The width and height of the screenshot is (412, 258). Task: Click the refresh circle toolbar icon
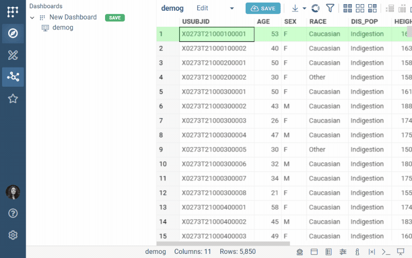tap(315, 8)
